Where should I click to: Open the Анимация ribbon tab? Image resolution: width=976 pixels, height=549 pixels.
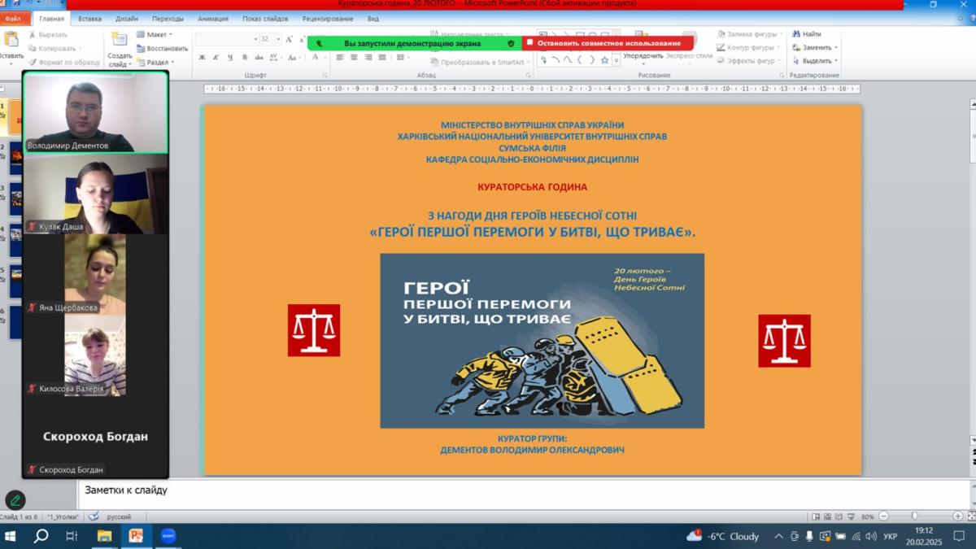pos(212,18)
